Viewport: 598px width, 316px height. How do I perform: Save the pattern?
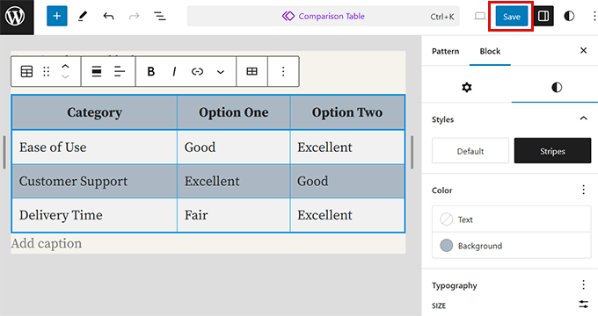pyautogui.click(x=512, y=17)
